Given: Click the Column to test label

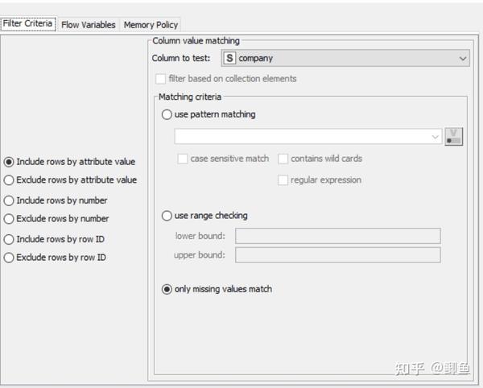Looking at the screenshot, I should point(181,58).
